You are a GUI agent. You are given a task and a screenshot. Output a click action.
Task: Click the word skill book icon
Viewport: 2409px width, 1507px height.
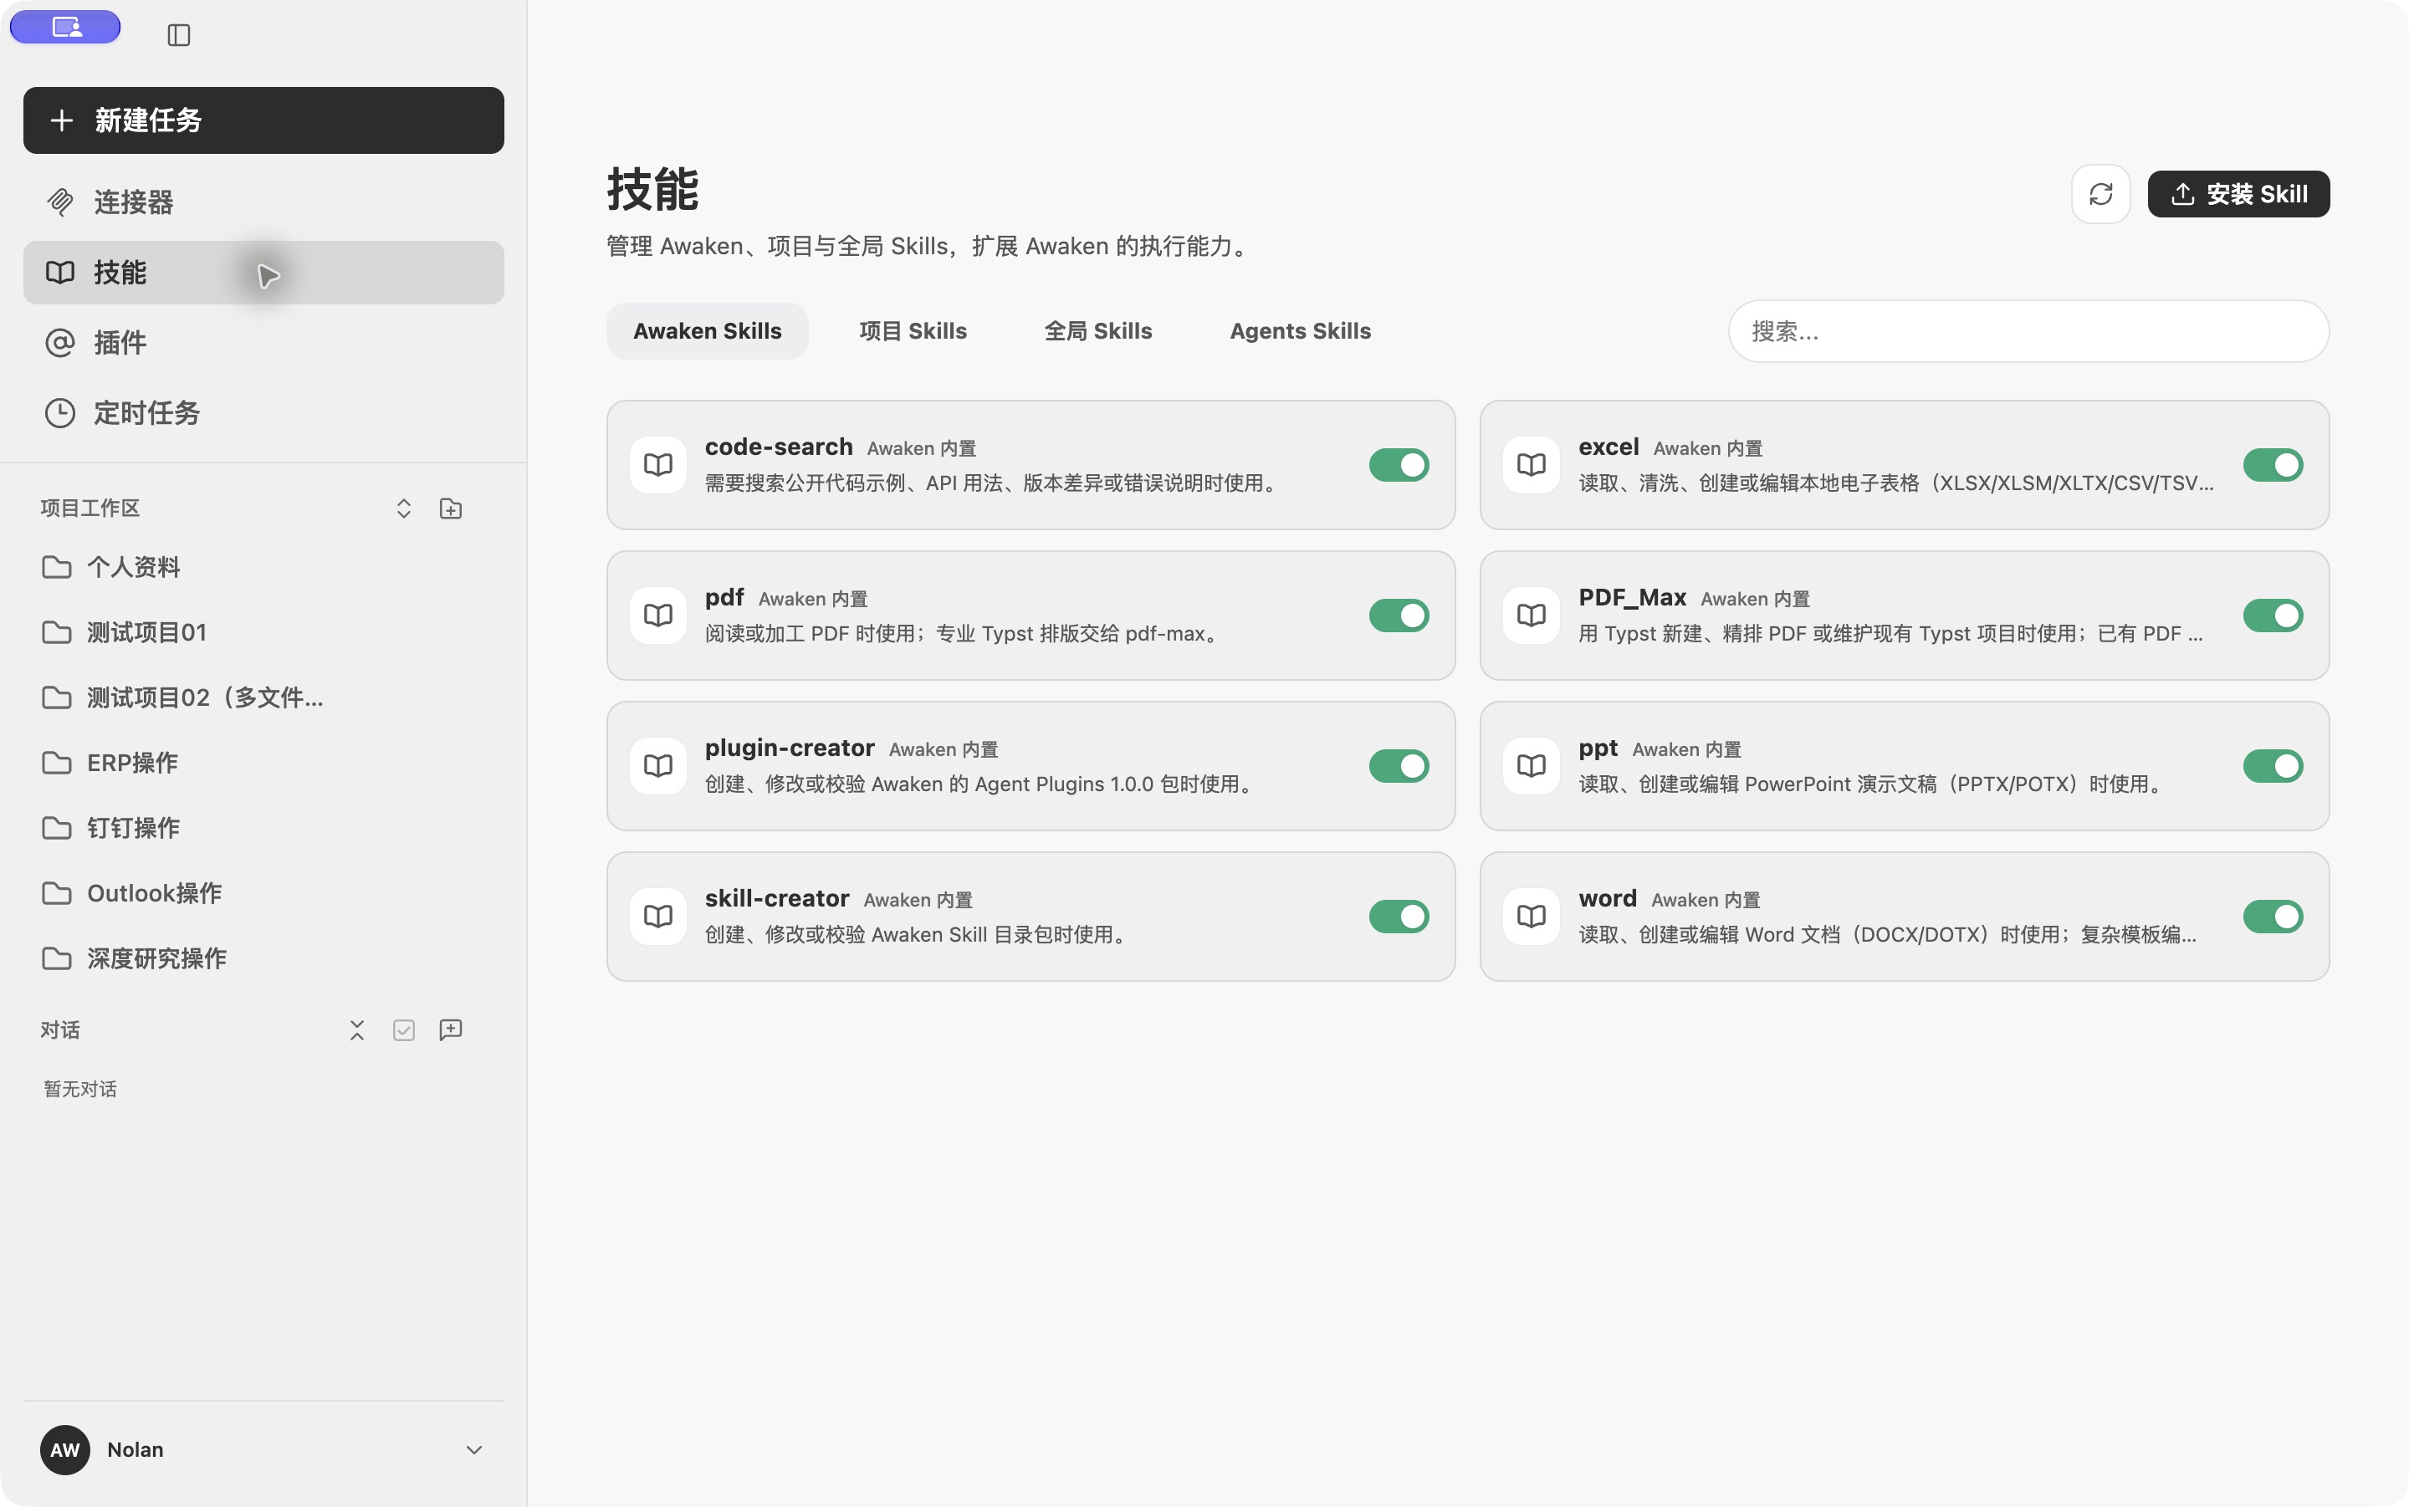click(x=1531, y=916)
